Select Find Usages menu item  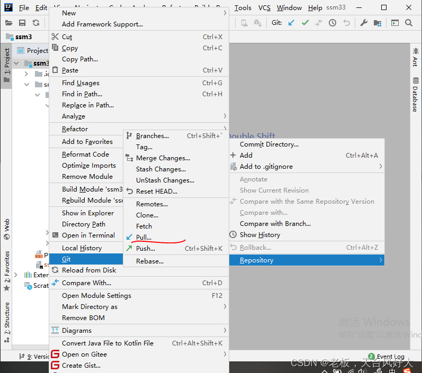click(x=139, y=83)
